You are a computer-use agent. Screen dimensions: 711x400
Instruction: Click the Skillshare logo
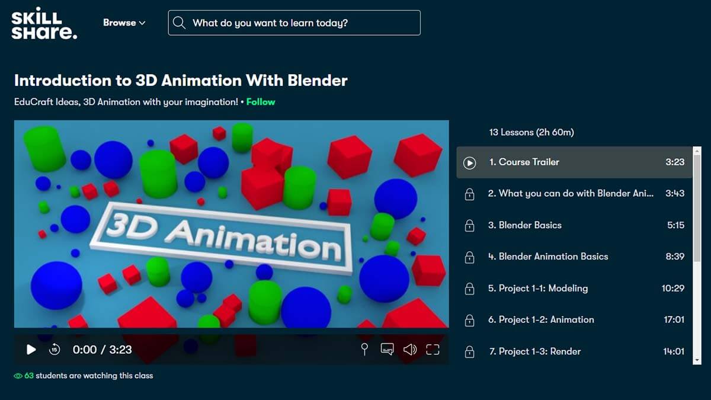[44, 24]
